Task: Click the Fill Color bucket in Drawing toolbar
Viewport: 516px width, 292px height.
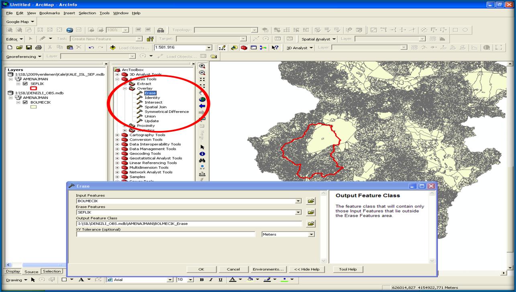Action: (x=250, y=280)
